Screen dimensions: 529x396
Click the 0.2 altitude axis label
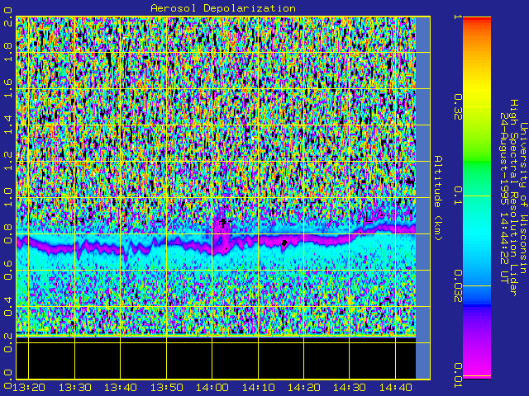click(x=8, y=343)
